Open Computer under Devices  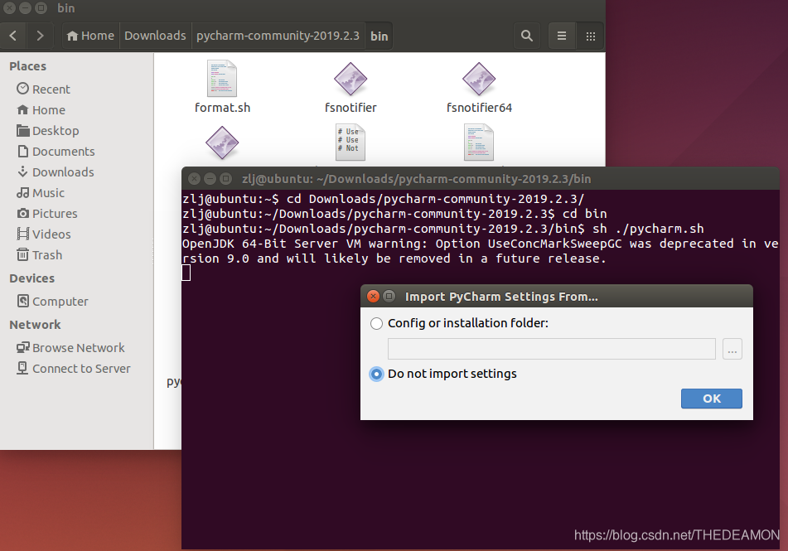coord(53,301)
